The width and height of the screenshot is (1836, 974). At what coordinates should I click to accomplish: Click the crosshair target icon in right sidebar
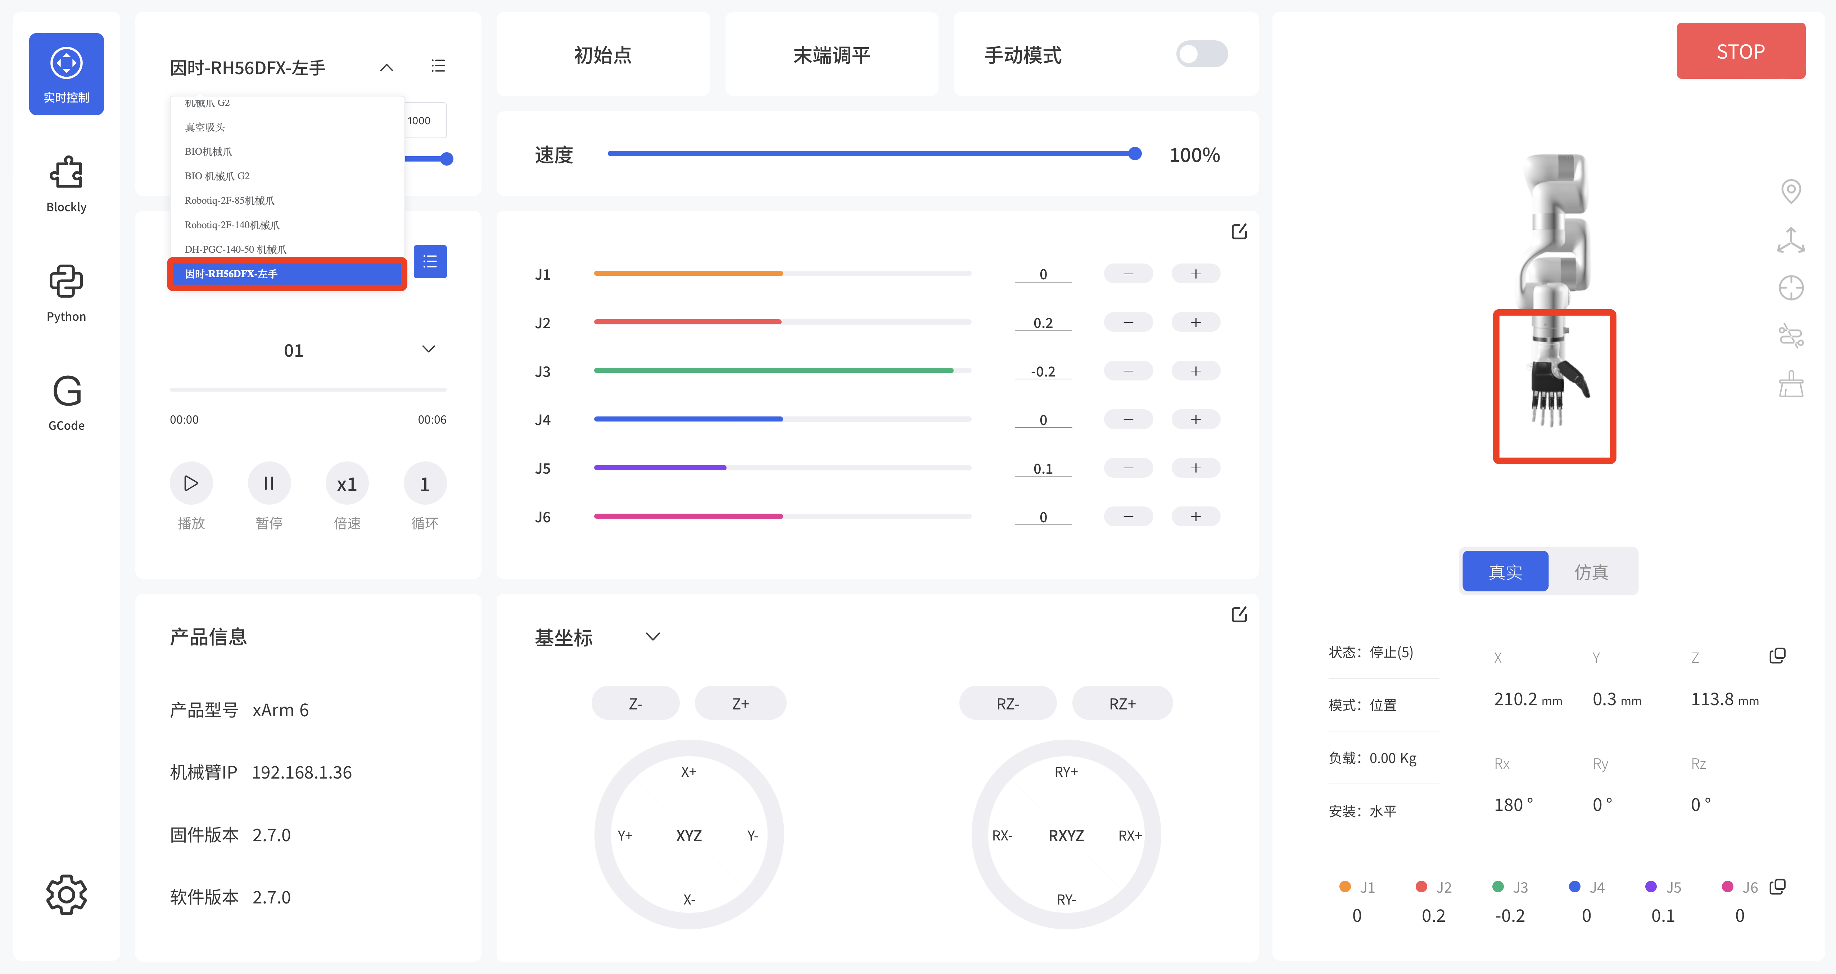[x=1791, y=287]
